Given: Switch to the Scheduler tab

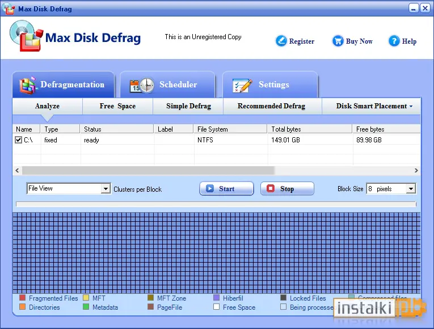Looking at the screenshot, I should pos(167,85).
